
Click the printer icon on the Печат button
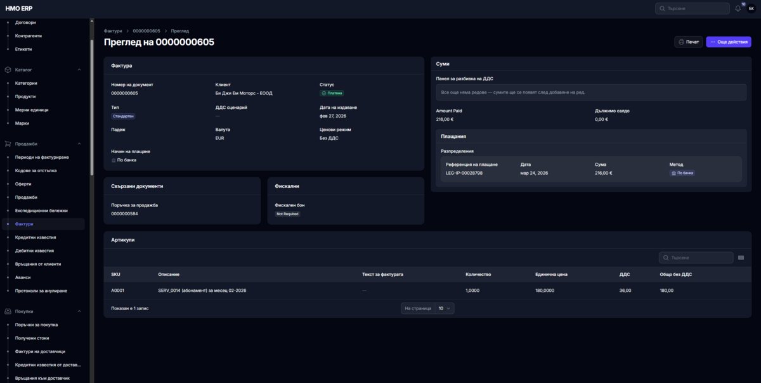pos(681,42)
